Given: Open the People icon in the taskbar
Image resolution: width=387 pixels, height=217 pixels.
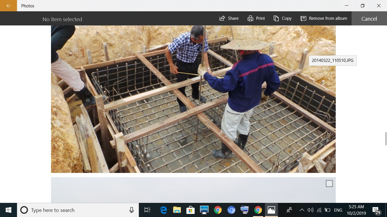Looking at the screenshot, I should click(x=289, y=210).
